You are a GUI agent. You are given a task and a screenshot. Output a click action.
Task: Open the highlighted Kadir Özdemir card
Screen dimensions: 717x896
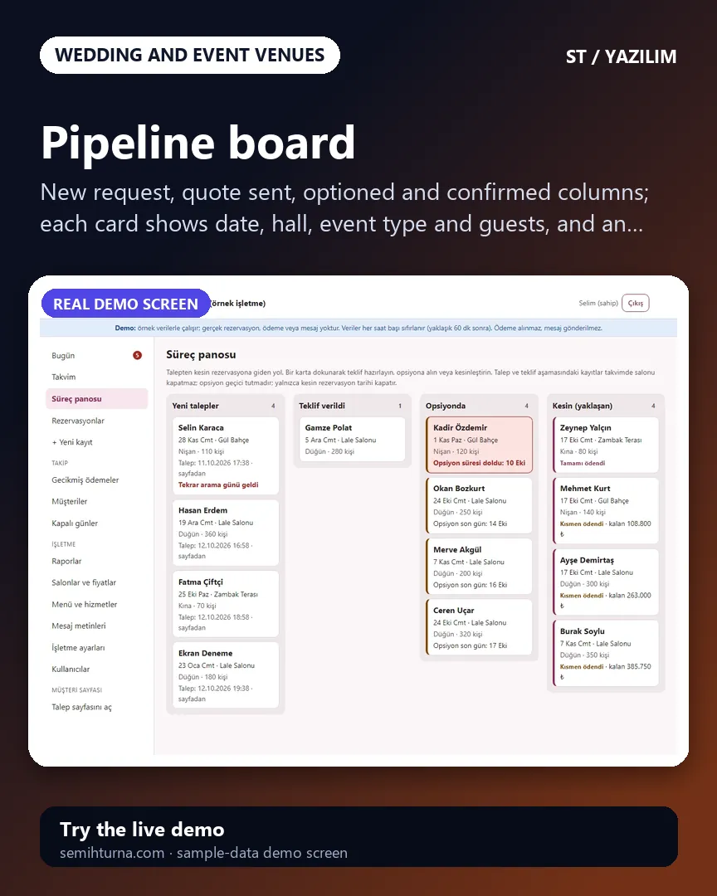coord(479,445)
